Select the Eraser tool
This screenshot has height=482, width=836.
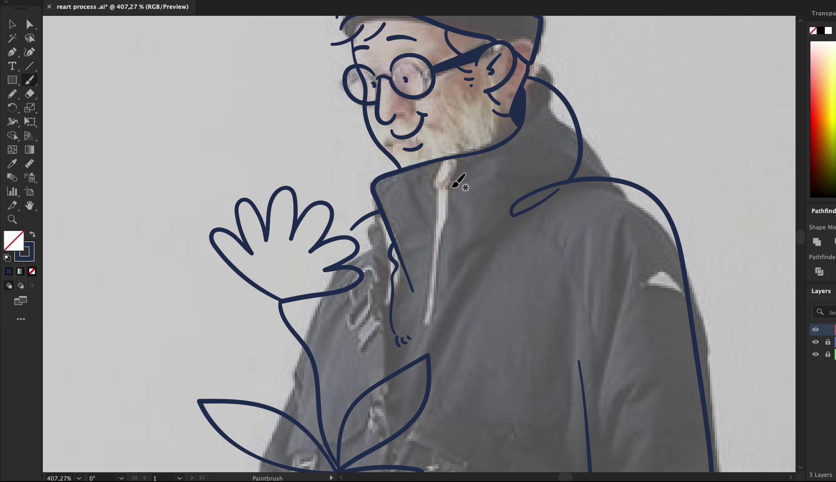tap(30, 94)
